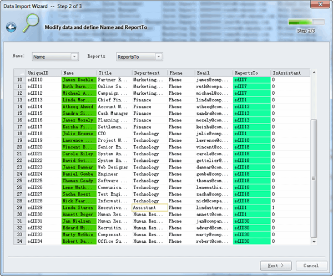Click the scrollbar down arrow
This screenshot has width=333, height=276.
coord(314,241)
